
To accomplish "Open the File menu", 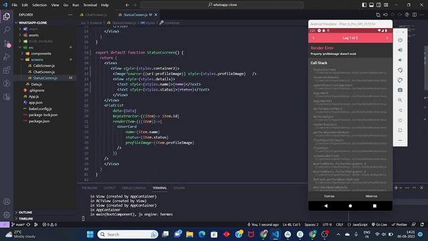I will tap(15, 5).
